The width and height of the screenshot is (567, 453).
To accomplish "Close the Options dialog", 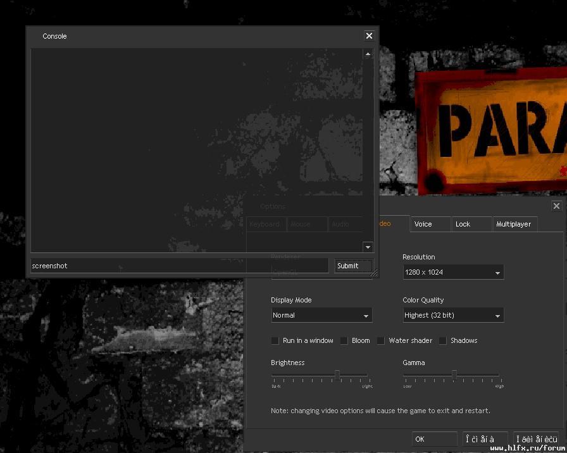I will click(556, 206).
